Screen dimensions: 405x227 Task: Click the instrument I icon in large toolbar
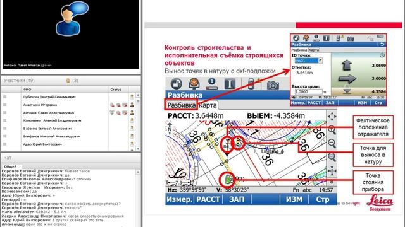(x=230, y=84)
